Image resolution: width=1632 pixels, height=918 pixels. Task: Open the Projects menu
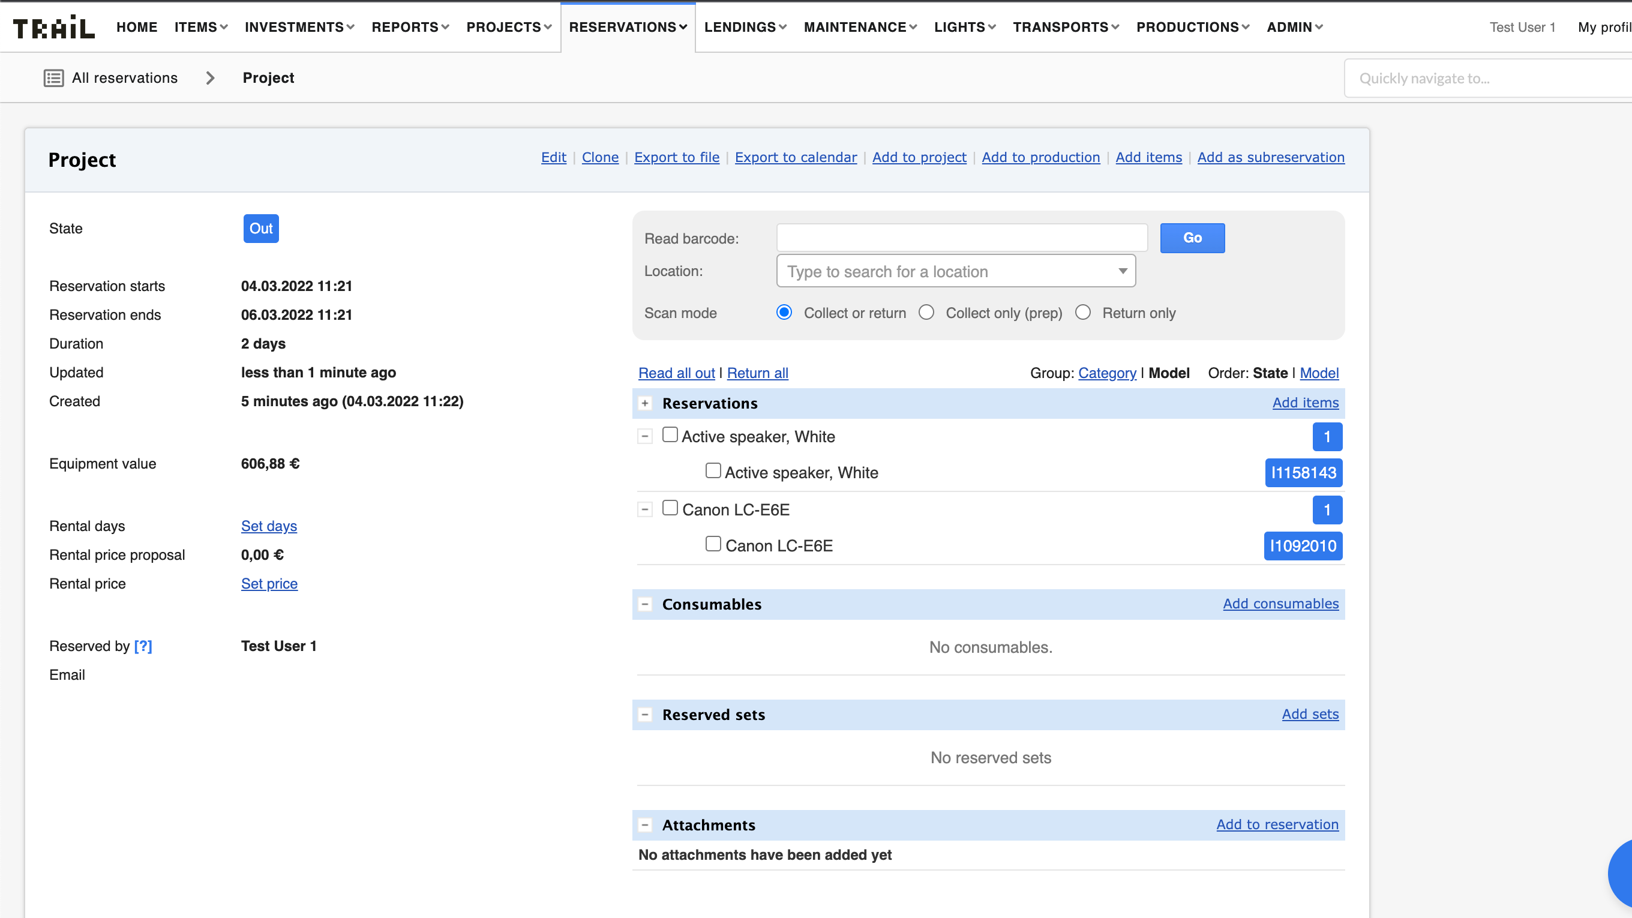coord(509,27)
